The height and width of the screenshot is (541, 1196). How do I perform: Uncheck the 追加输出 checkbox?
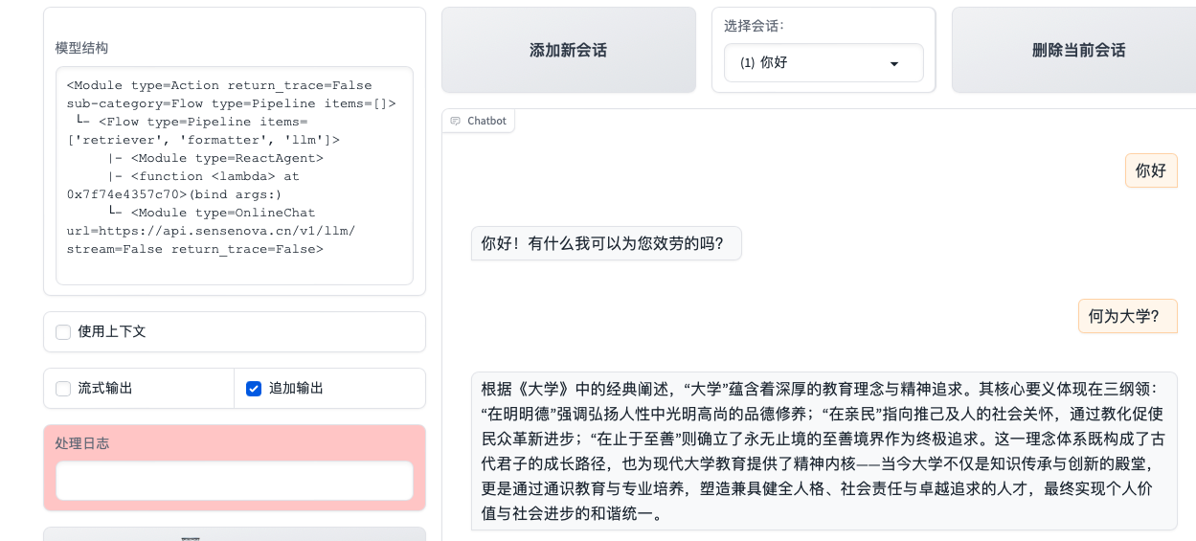point(254,389)
